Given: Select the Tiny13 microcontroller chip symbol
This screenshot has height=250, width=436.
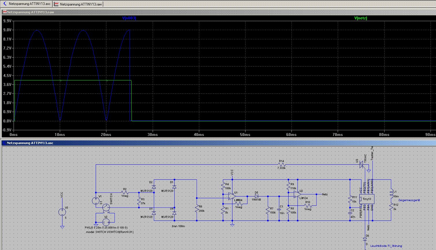Looking at the screenshot, I should (367, 199).
